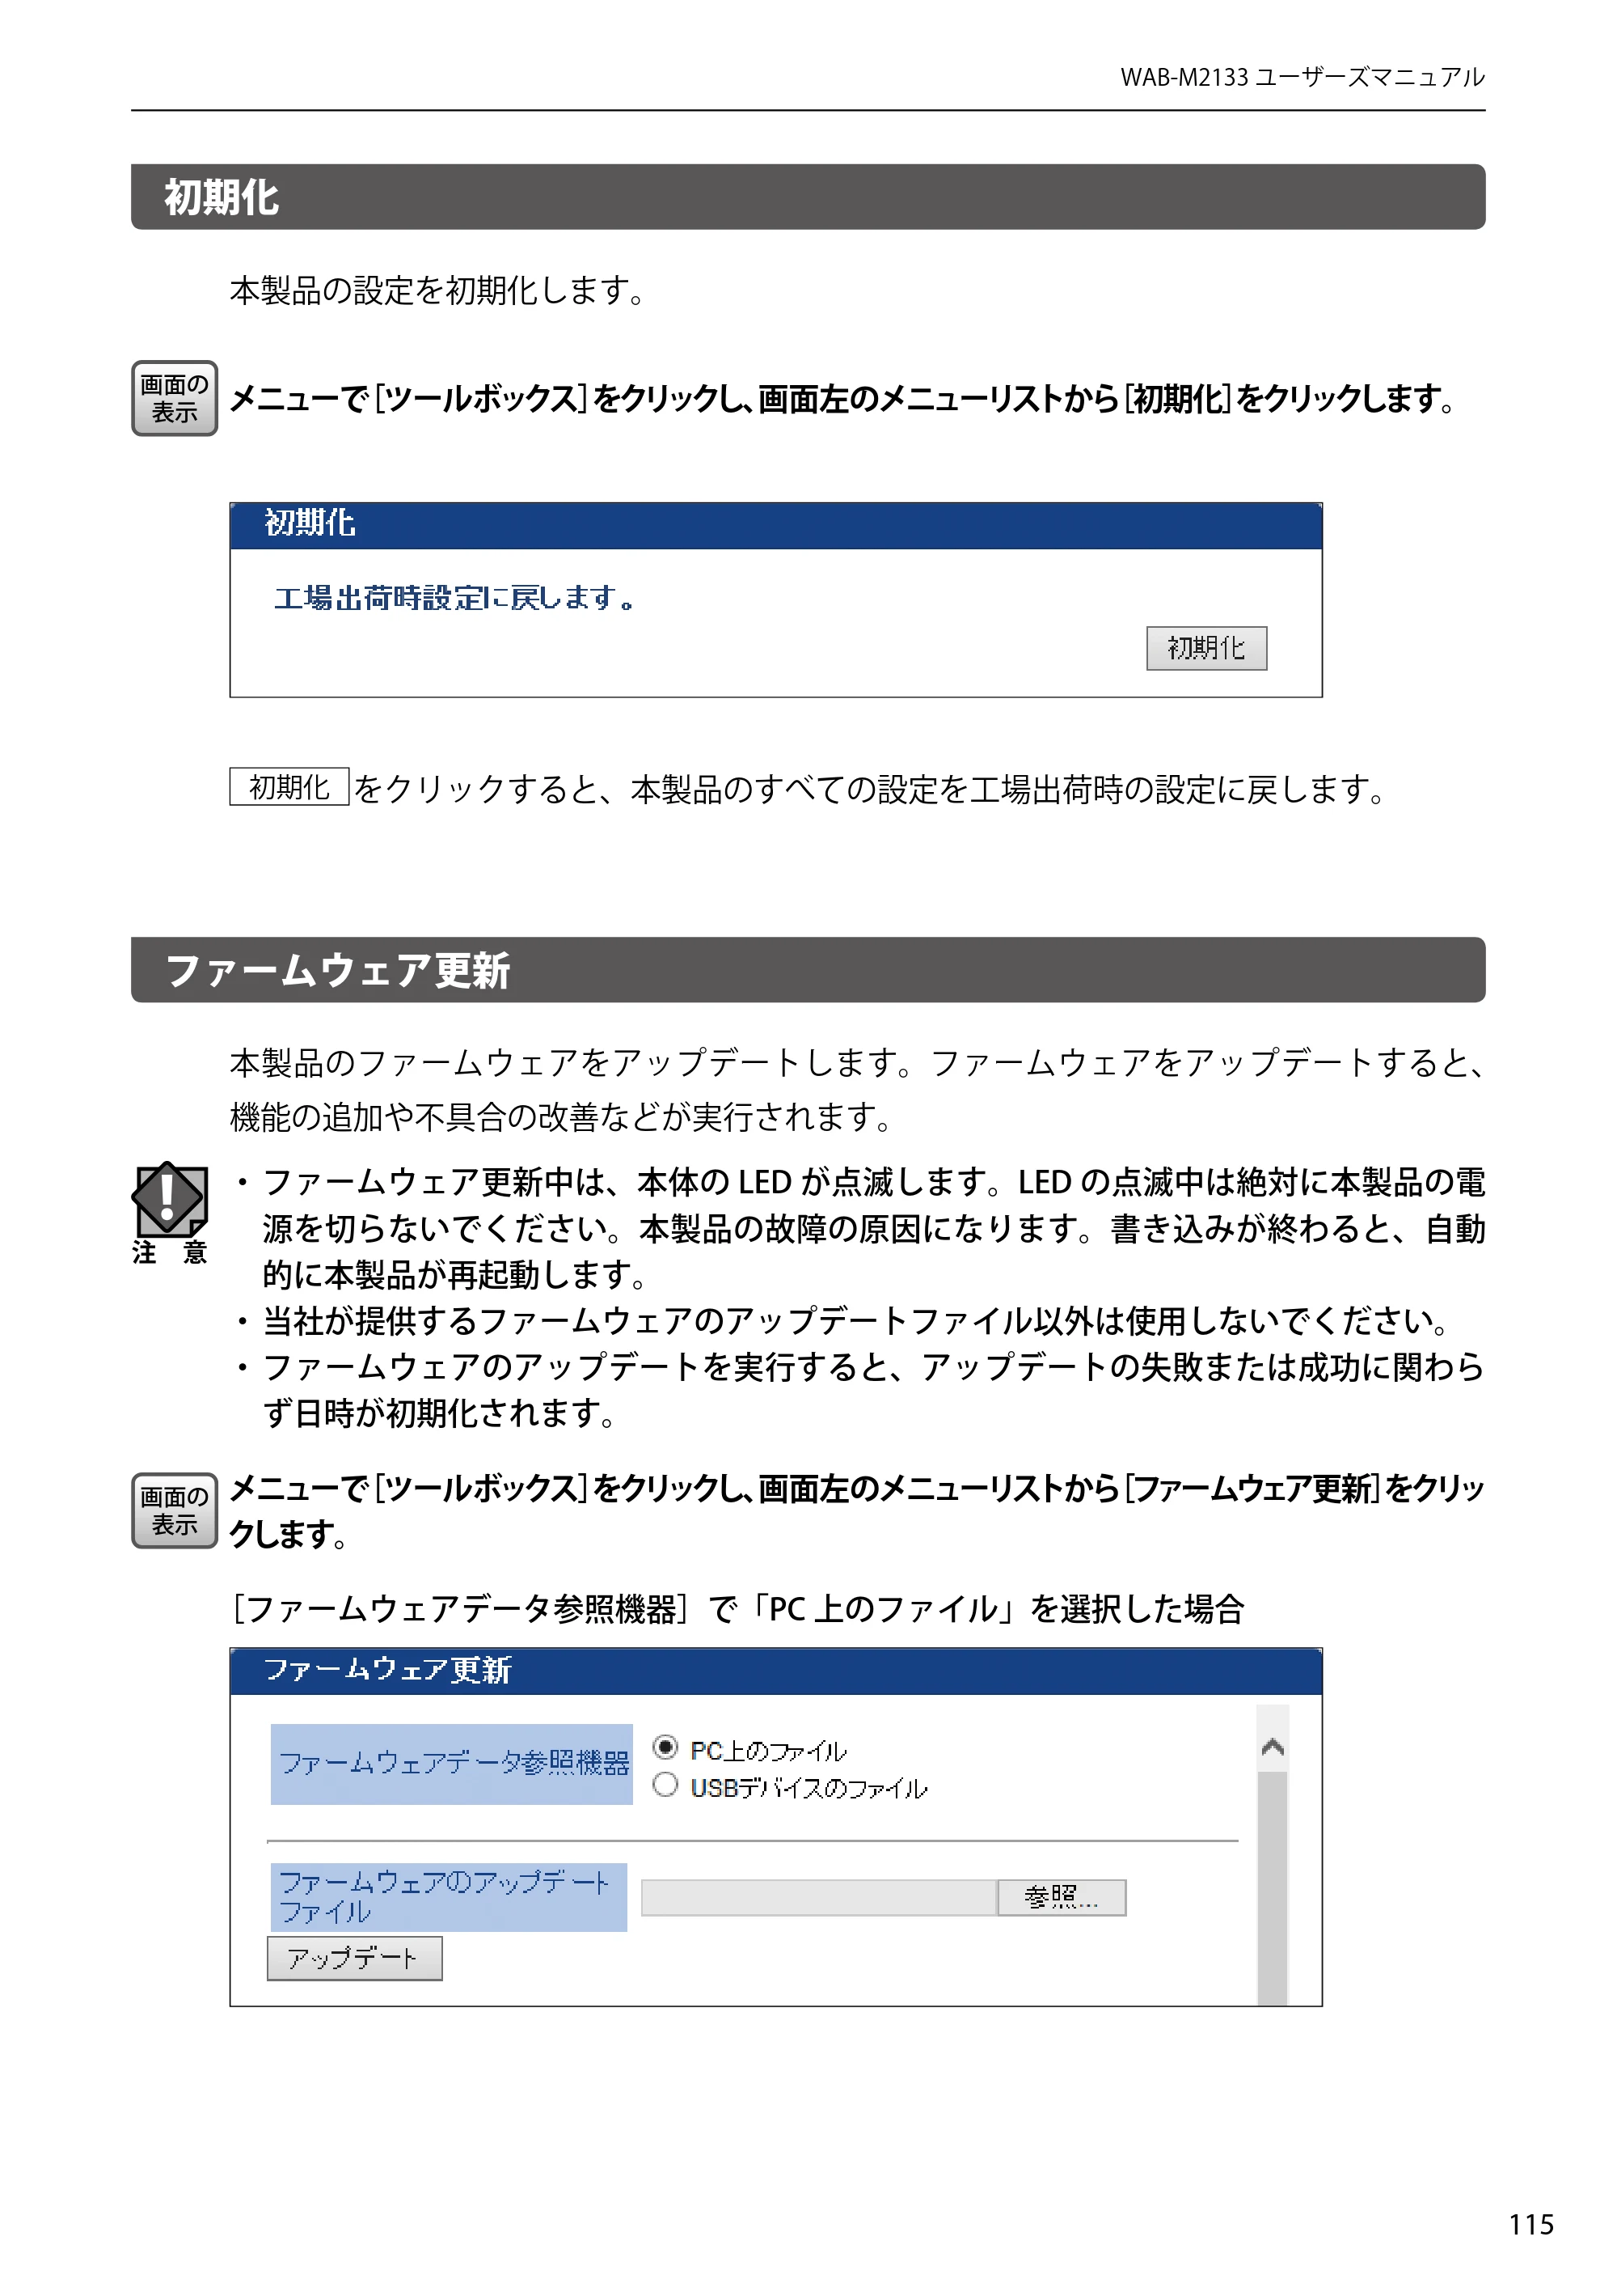The height and width of the screenshot is (2296, 1617).
Task: Click the ファームウェアのアップデートファイル label
Action: [449, 1897]
